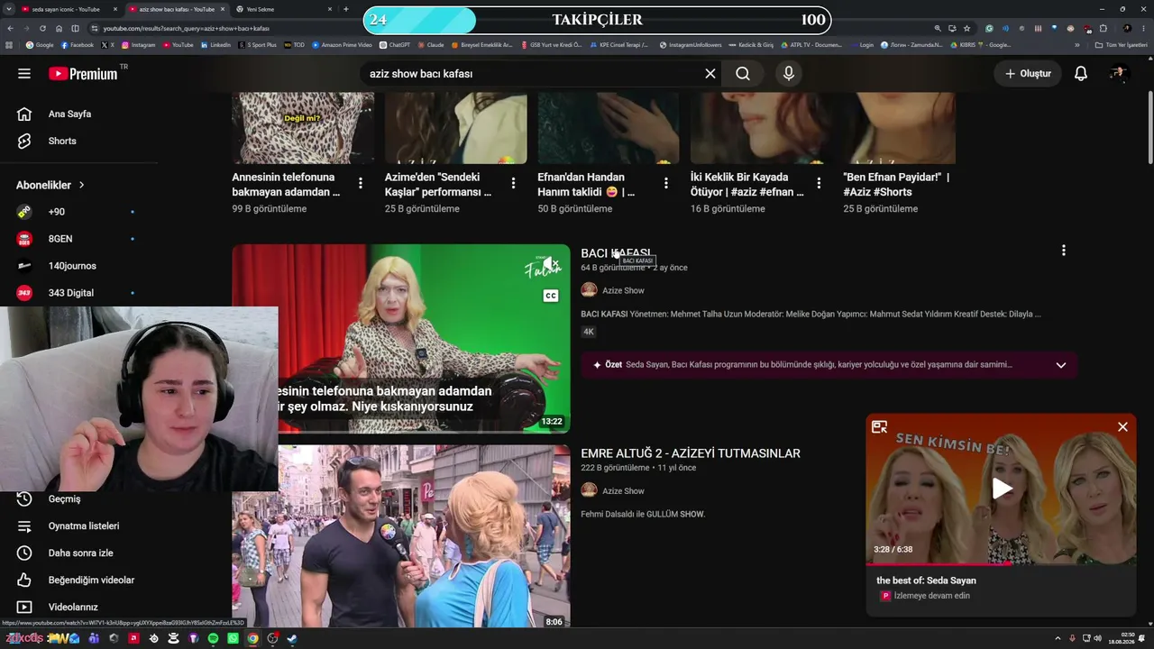This screenshot has width=1154, height=649.
Task: Toggle captions on the BACI KAFASI preview
Action: pyautogui.click(x=550, y=296)
